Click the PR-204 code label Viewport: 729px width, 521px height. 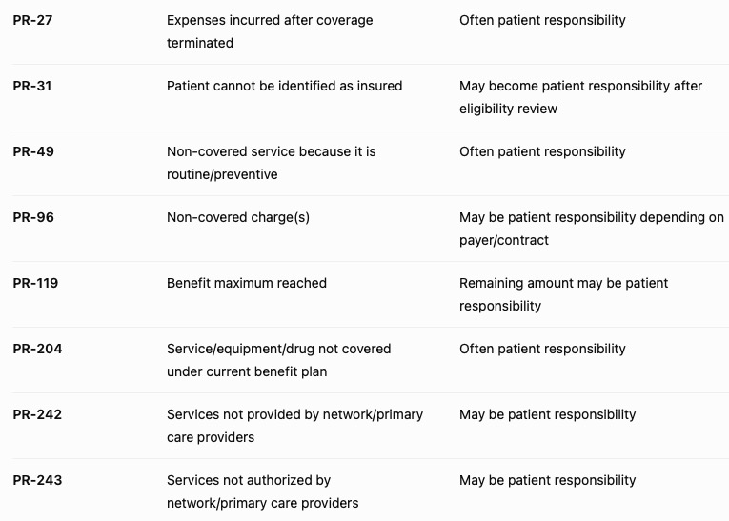coord(38,349)
